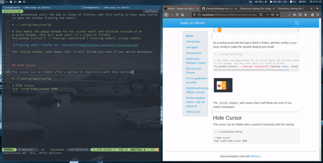Viewport: 323px width, 163px height.
Task: Click the img/firefox-indicator-floating.png link in vim
Action: (108, 45)
